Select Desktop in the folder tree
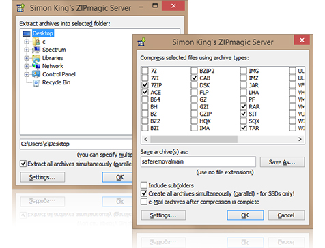The height and width of the screenshot is (248, 325). coord(43,33)
